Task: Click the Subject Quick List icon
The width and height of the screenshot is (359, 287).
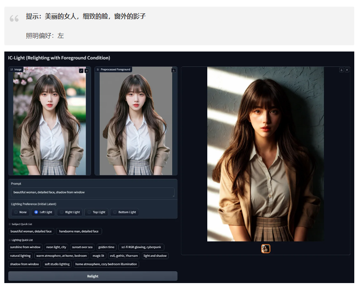Action: pos(10,224)
